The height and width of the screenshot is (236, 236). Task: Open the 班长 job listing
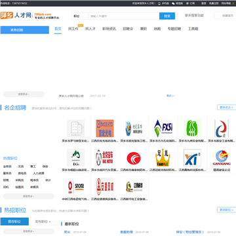click(68, 232)
